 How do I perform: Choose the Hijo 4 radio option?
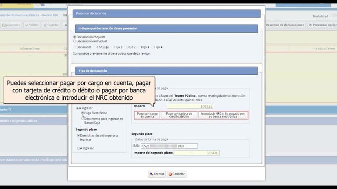[x=152, y=47]
